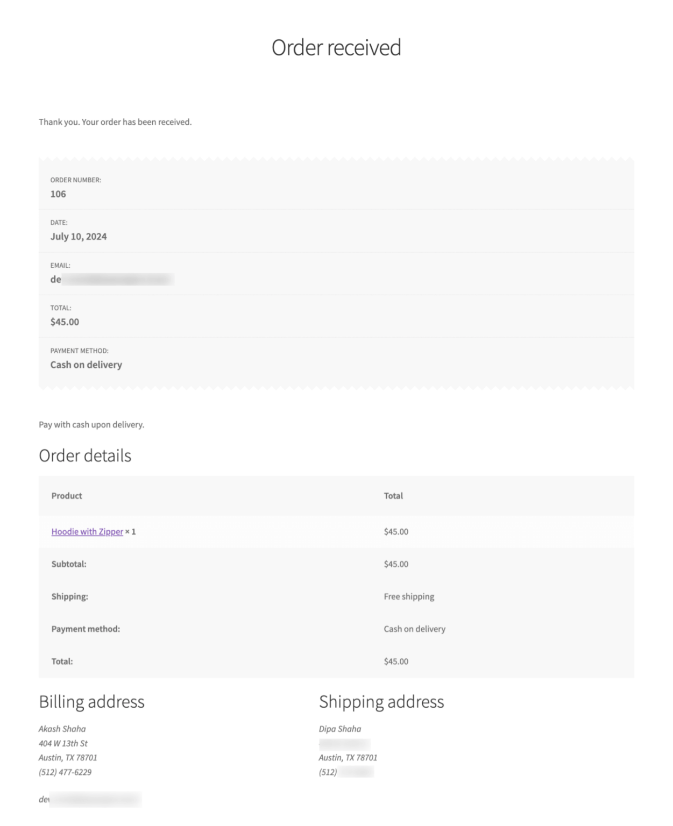
Task: Select the Product column header
Action: (66, 495)
